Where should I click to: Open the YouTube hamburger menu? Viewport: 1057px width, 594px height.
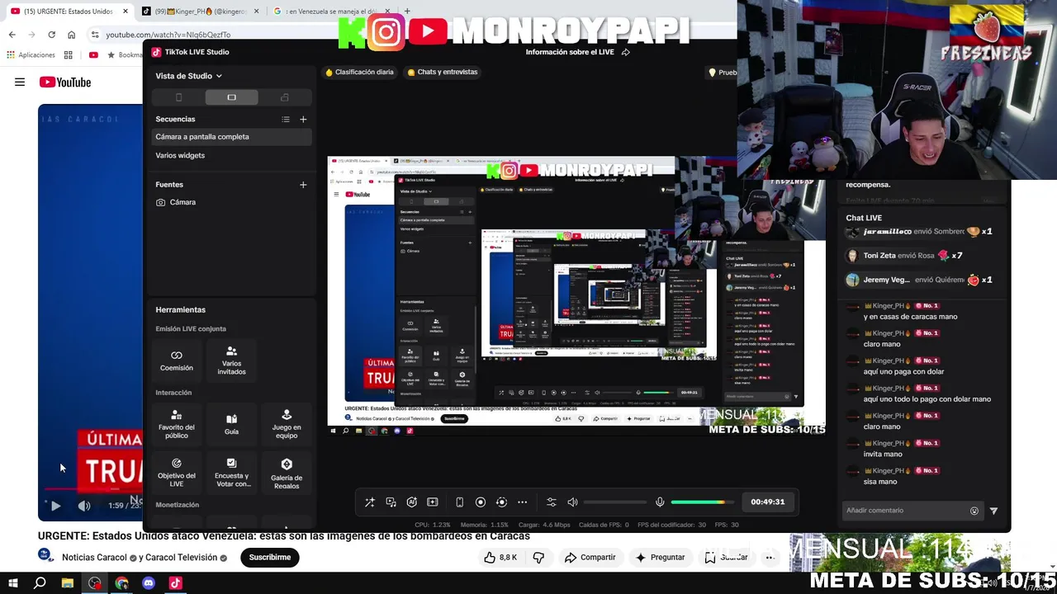20,82
